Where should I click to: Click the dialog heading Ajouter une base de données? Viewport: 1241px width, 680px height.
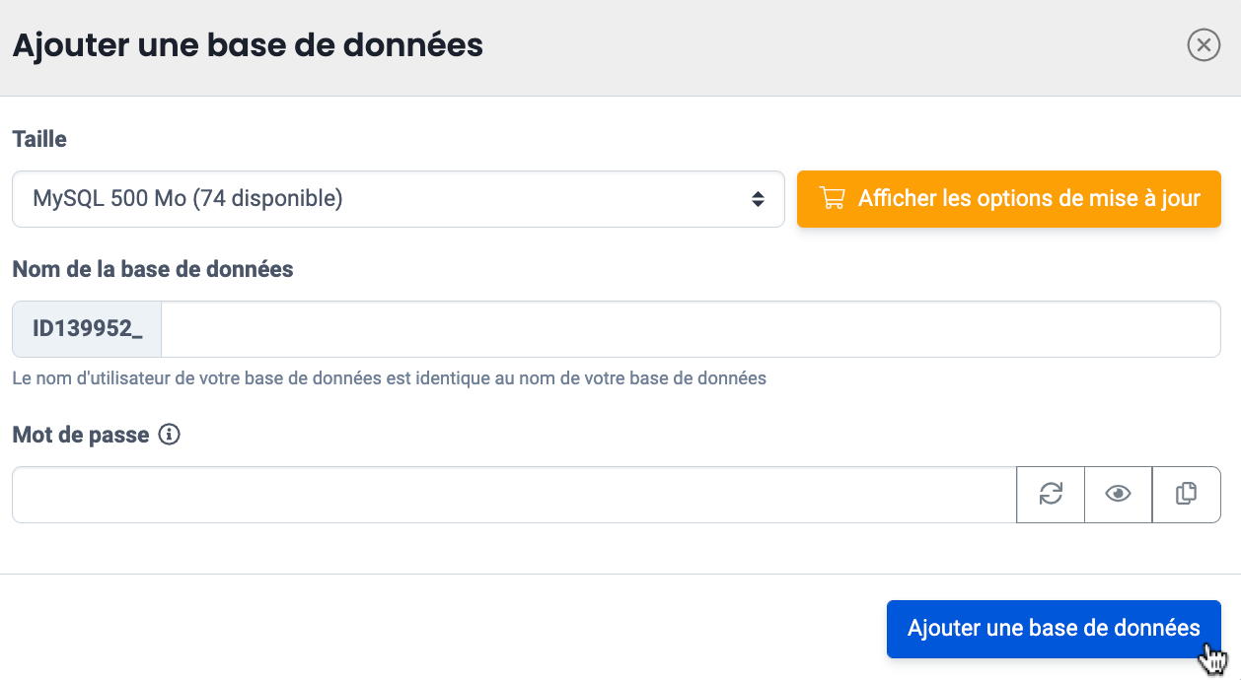pos(248,45)
